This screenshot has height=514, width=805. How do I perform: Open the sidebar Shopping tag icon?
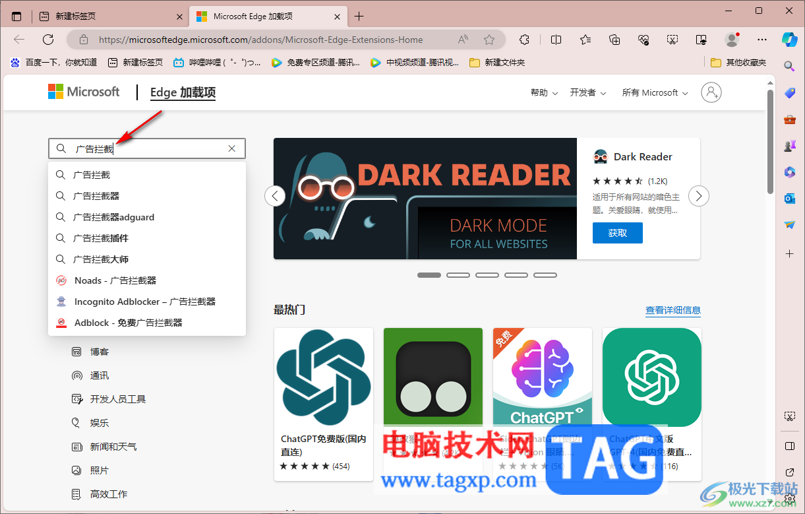pos(790,93)
